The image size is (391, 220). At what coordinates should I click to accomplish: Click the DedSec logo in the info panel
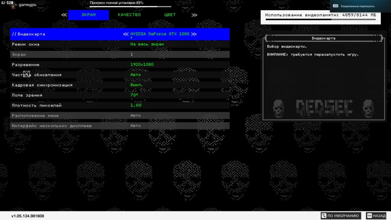point(323,108)
